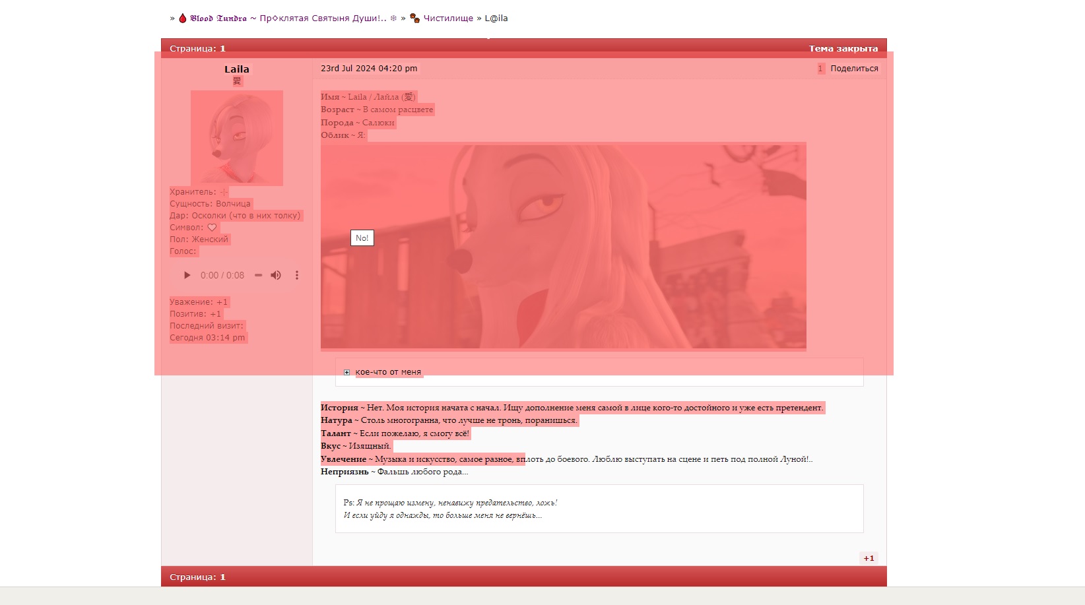This screenshot has height=605, width=1085.
Task: Click the Поделиться share link
Action: [x=854, y=69]
